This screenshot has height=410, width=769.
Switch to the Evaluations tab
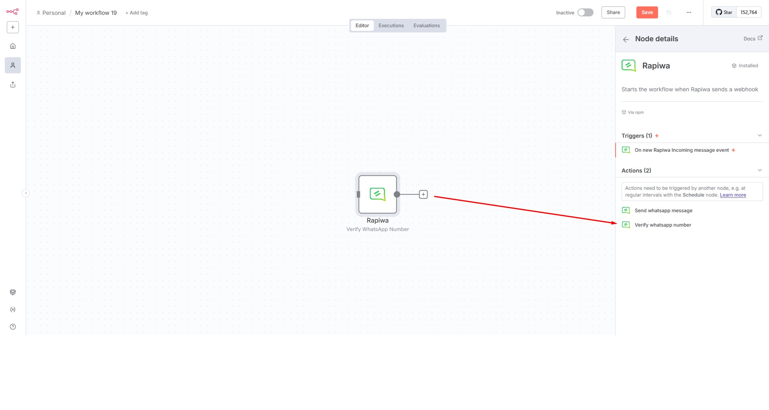pos(426,26)
